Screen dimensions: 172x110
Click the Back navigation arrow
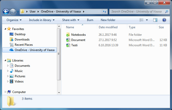[x=6, y=11]
